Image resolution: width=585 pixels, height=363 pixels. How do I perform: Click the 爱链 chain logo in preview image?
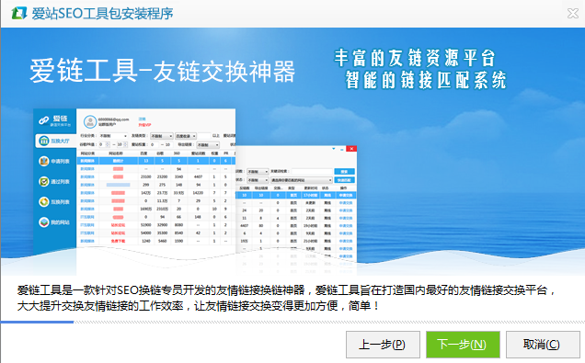click(x=43, y=120)
